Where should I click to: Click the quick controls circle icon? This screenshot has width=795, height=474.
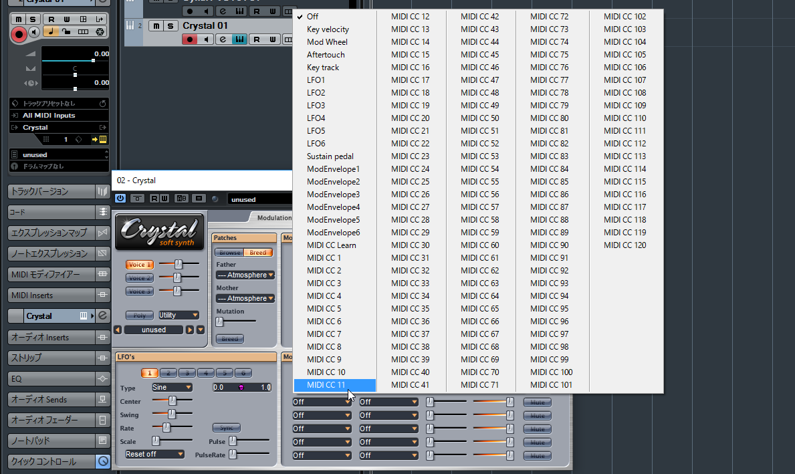103,461
